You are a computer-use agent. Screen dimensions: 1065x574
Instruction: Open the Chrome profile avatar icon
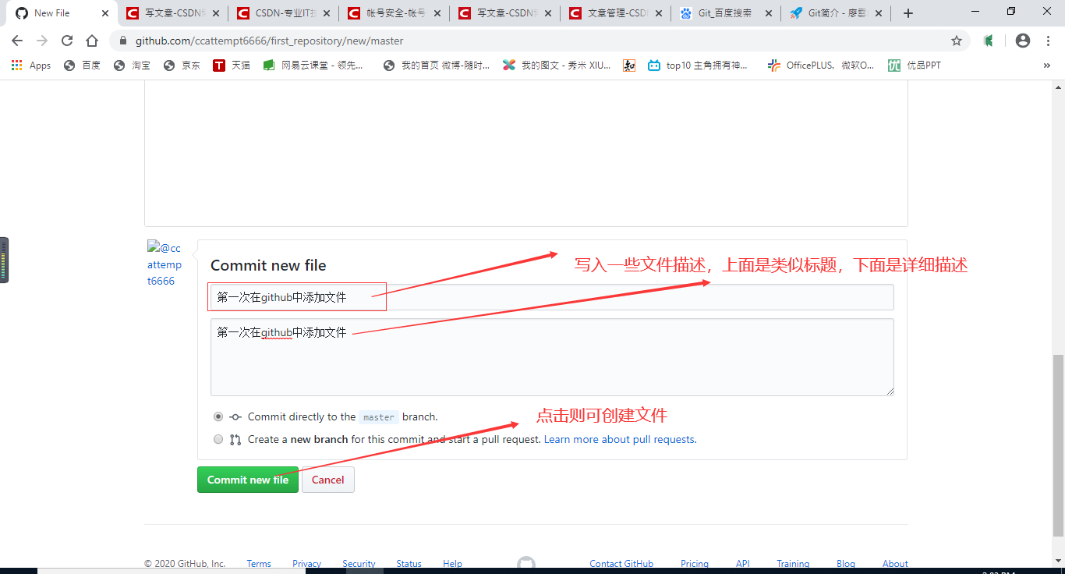click(1022, 41)
